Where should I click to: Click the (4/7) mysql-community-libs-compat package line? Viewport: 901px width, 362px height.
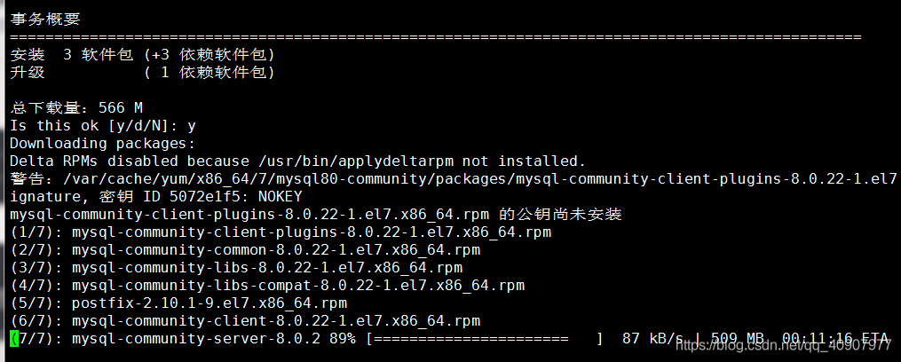coord(267,285)
